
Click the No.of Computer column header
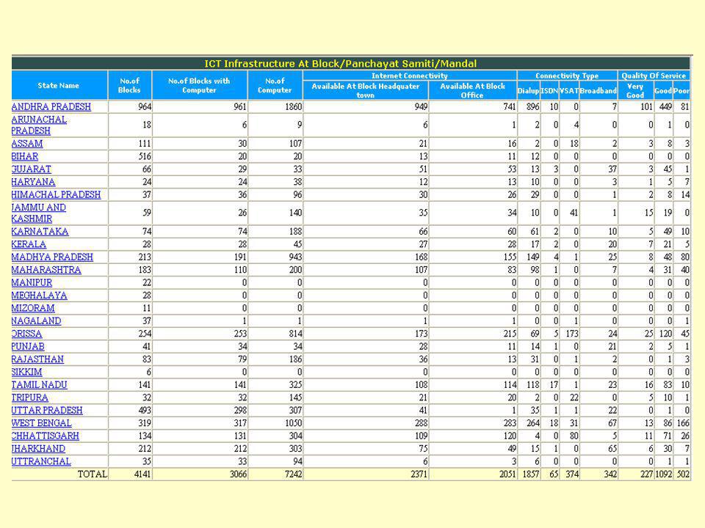click(275, 85)
